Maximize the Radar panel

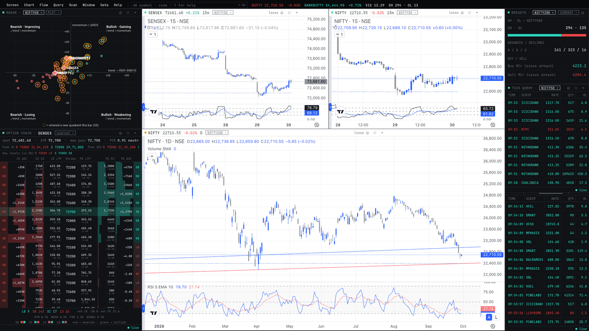[x=128, y=13]
